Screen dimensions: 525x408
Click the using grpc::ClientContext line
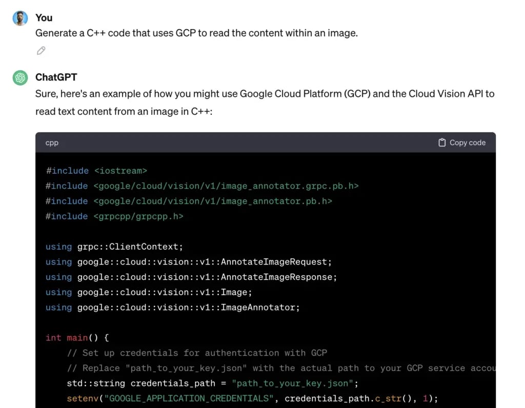tap(114, 247)
